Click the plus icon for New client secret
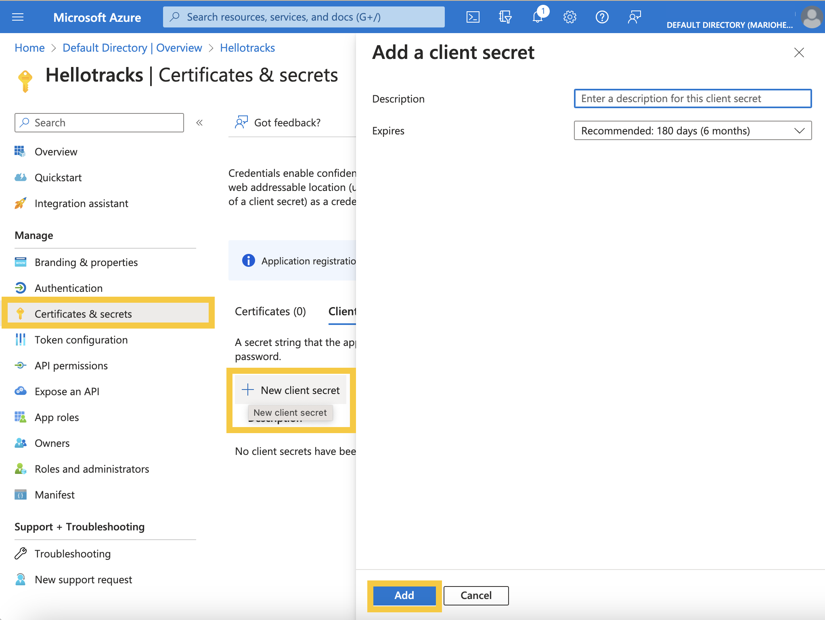 (247, 390)
